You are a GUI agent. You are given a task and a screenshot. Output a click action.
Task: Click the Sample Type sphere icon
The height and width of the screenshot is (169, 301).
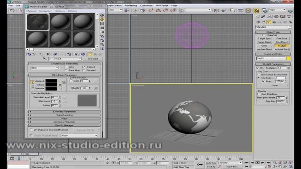(x=102, y=15)
